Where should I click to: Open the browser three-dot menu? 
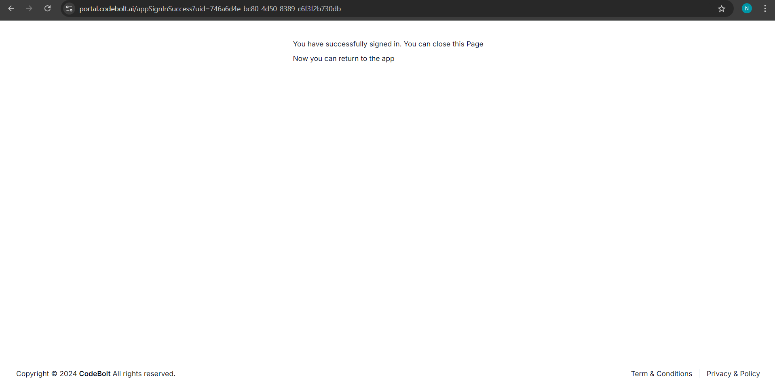point(765,8)
